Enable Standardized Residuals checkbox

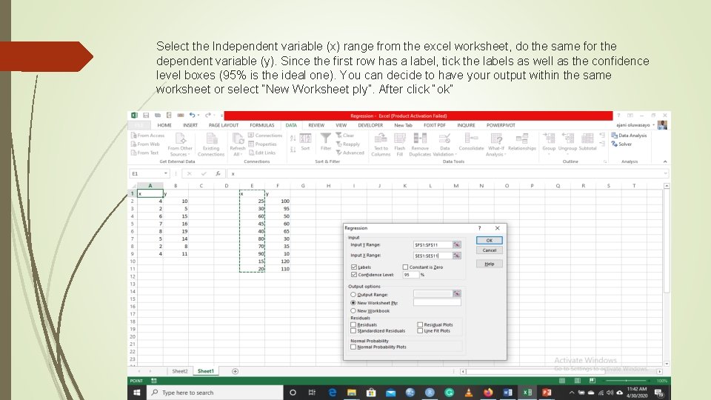353,330
